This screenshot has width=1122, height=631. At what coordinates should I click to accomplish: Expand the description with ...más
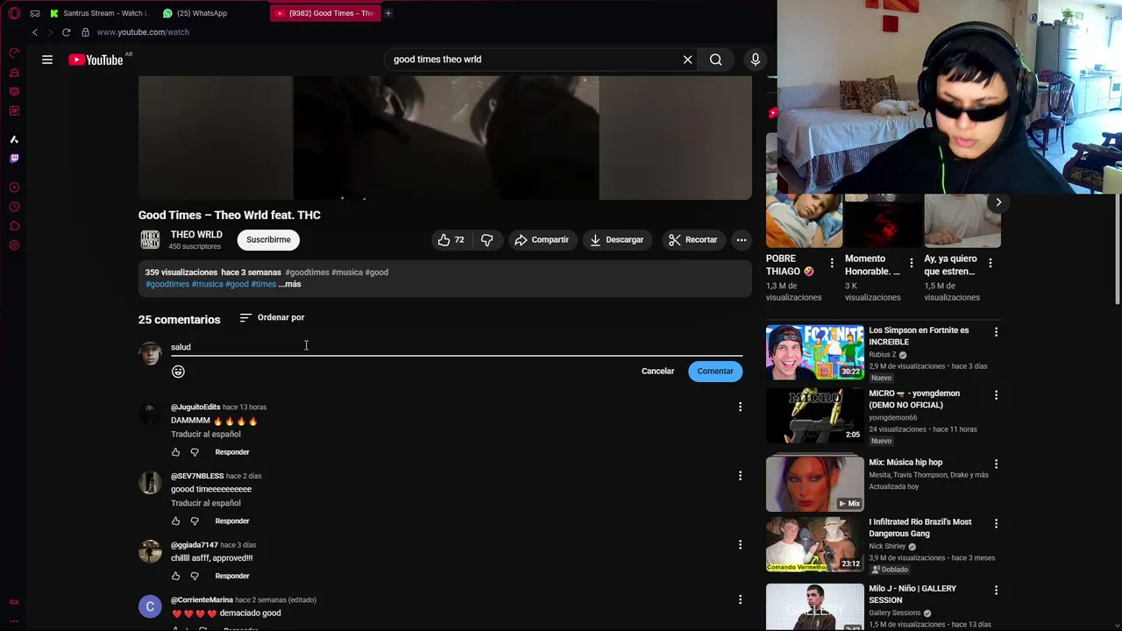click(x=290, y=284)
